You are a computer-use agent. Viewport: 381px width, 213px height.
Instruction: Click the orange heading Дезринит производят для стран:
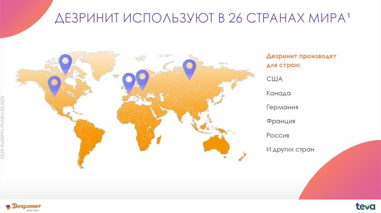[301, 60]
